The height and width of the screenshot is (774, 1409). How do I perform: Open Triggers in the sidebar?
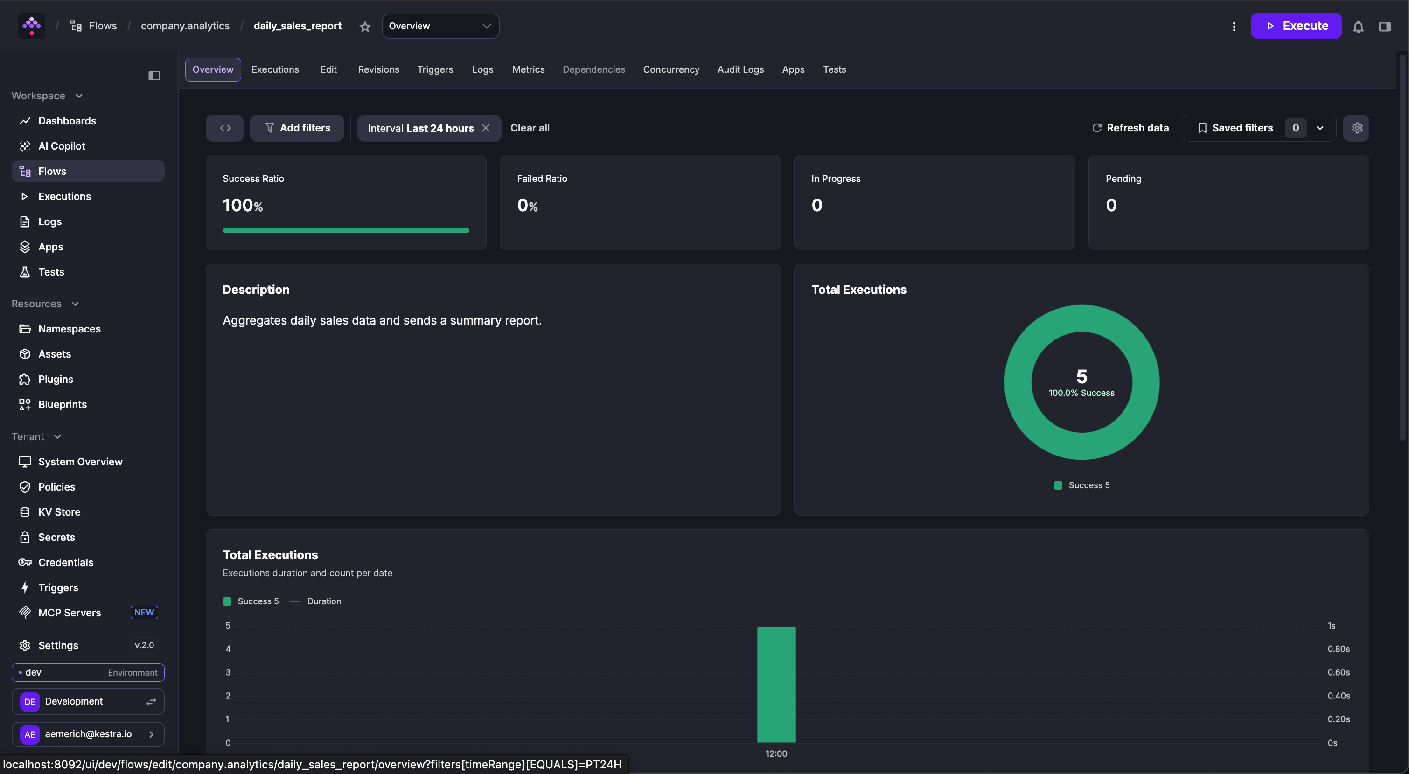(x=88, y=587)
